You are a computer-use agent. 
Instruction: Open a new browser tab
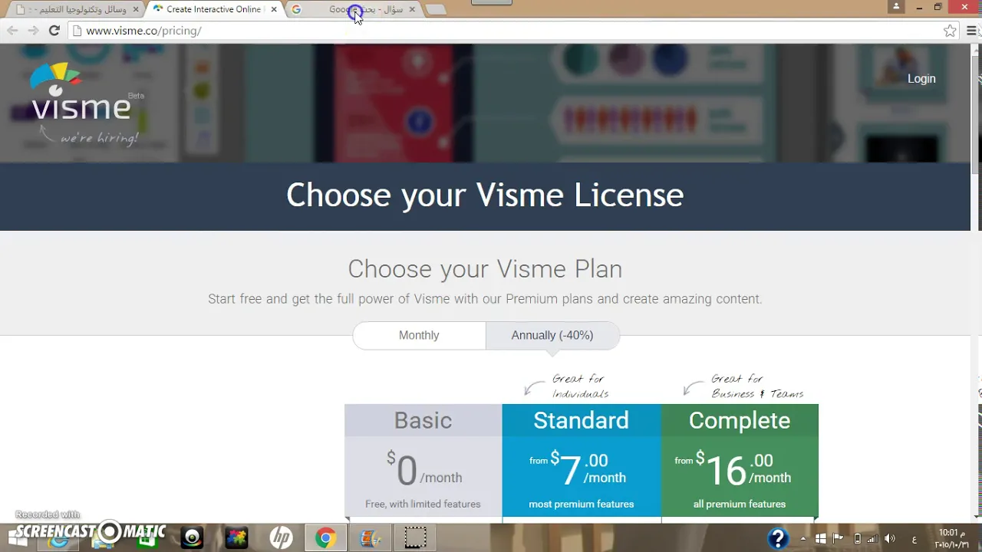(x=435, y=10)
